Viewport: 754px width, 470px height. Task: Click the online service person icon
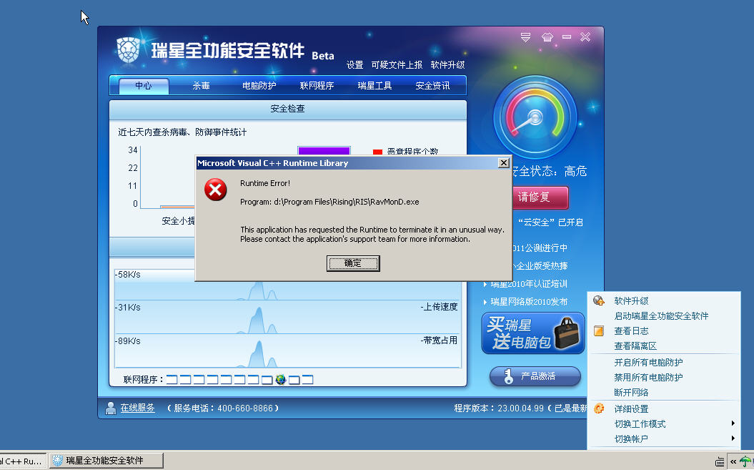pos(111,408)
